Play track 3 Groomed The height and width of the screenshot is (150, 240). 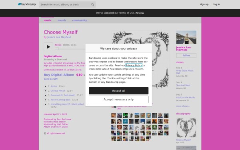click(x=45, y=95)
